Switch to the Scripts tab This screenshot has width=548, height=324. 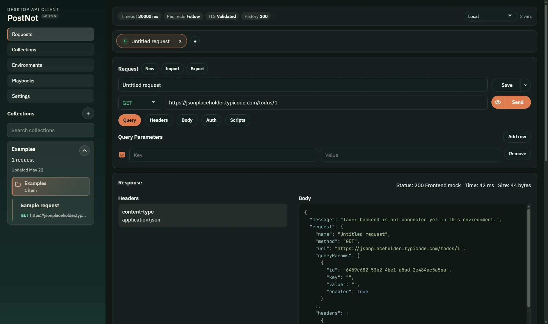click(x=238, y=120)
